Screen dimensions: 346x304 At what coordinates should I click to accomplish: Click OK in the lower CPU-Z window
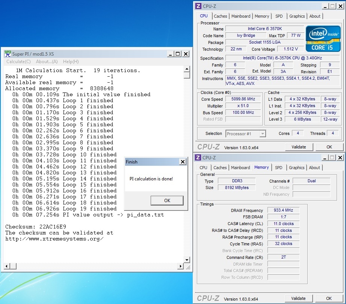tap(329, 298)
